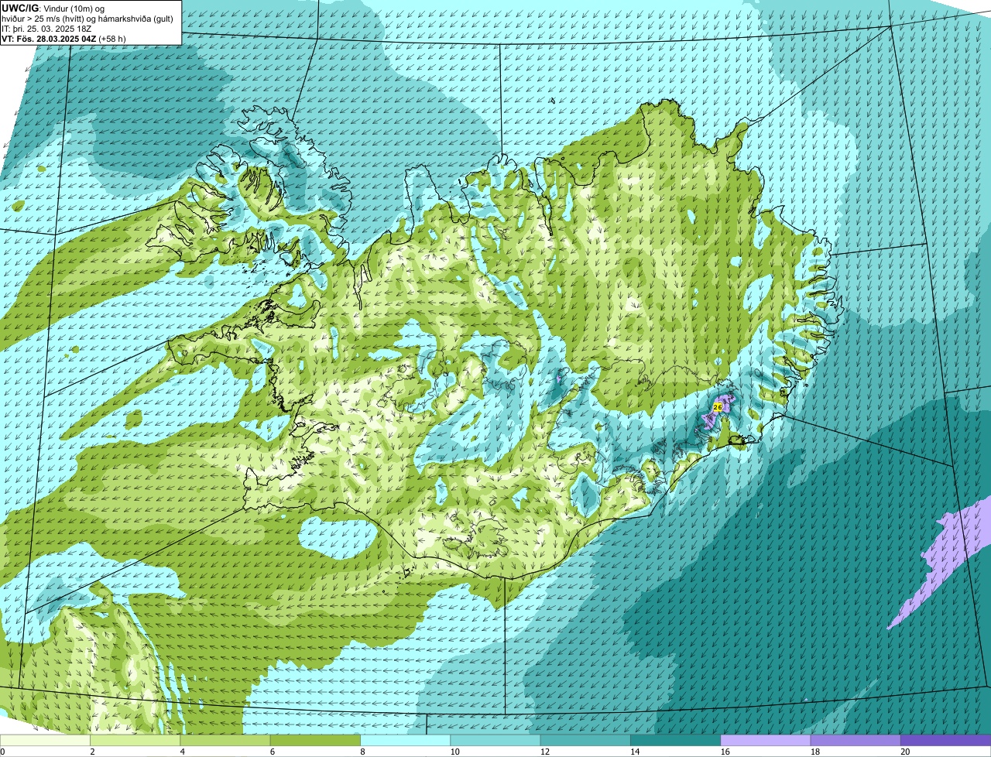Select the above 20 m/s dark purple swatch
Screen dimensions: 991x757
coord(945,741)
